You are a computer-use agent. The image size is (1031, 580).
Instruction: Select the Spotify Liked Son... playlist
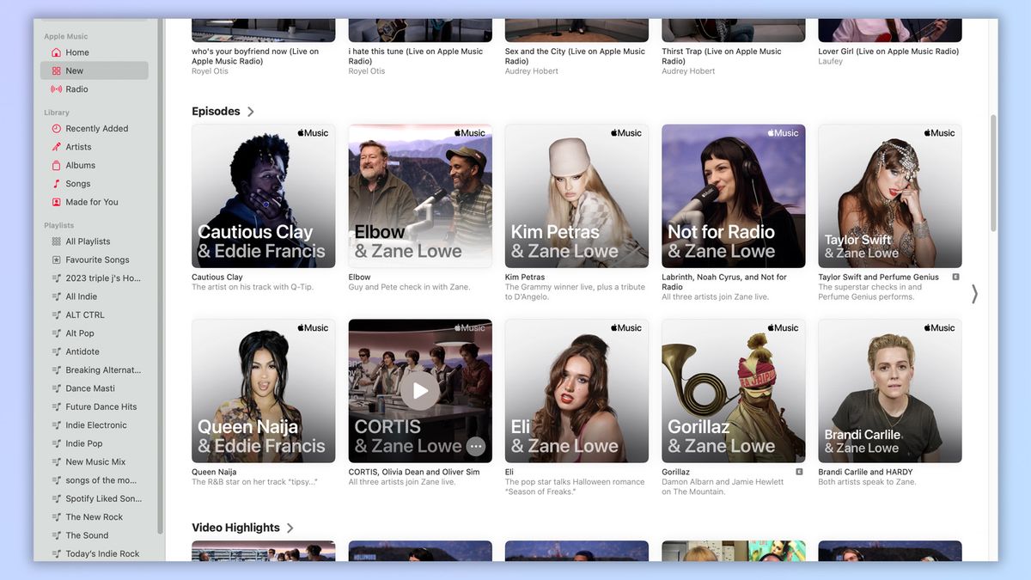(95, 498)
